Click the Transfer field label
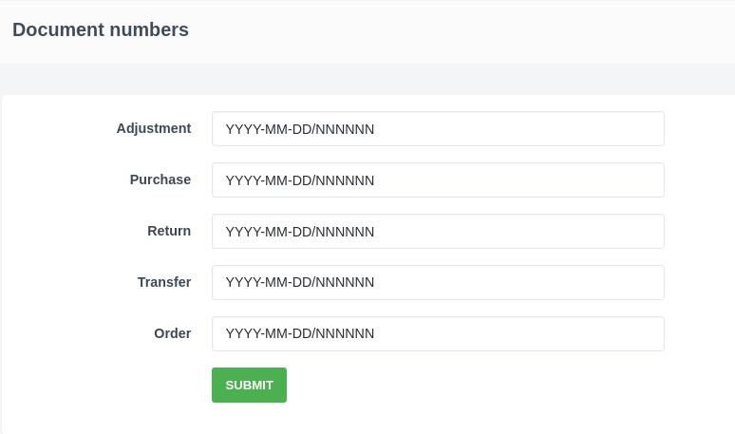The image size is (735, 434). point(163,282)
